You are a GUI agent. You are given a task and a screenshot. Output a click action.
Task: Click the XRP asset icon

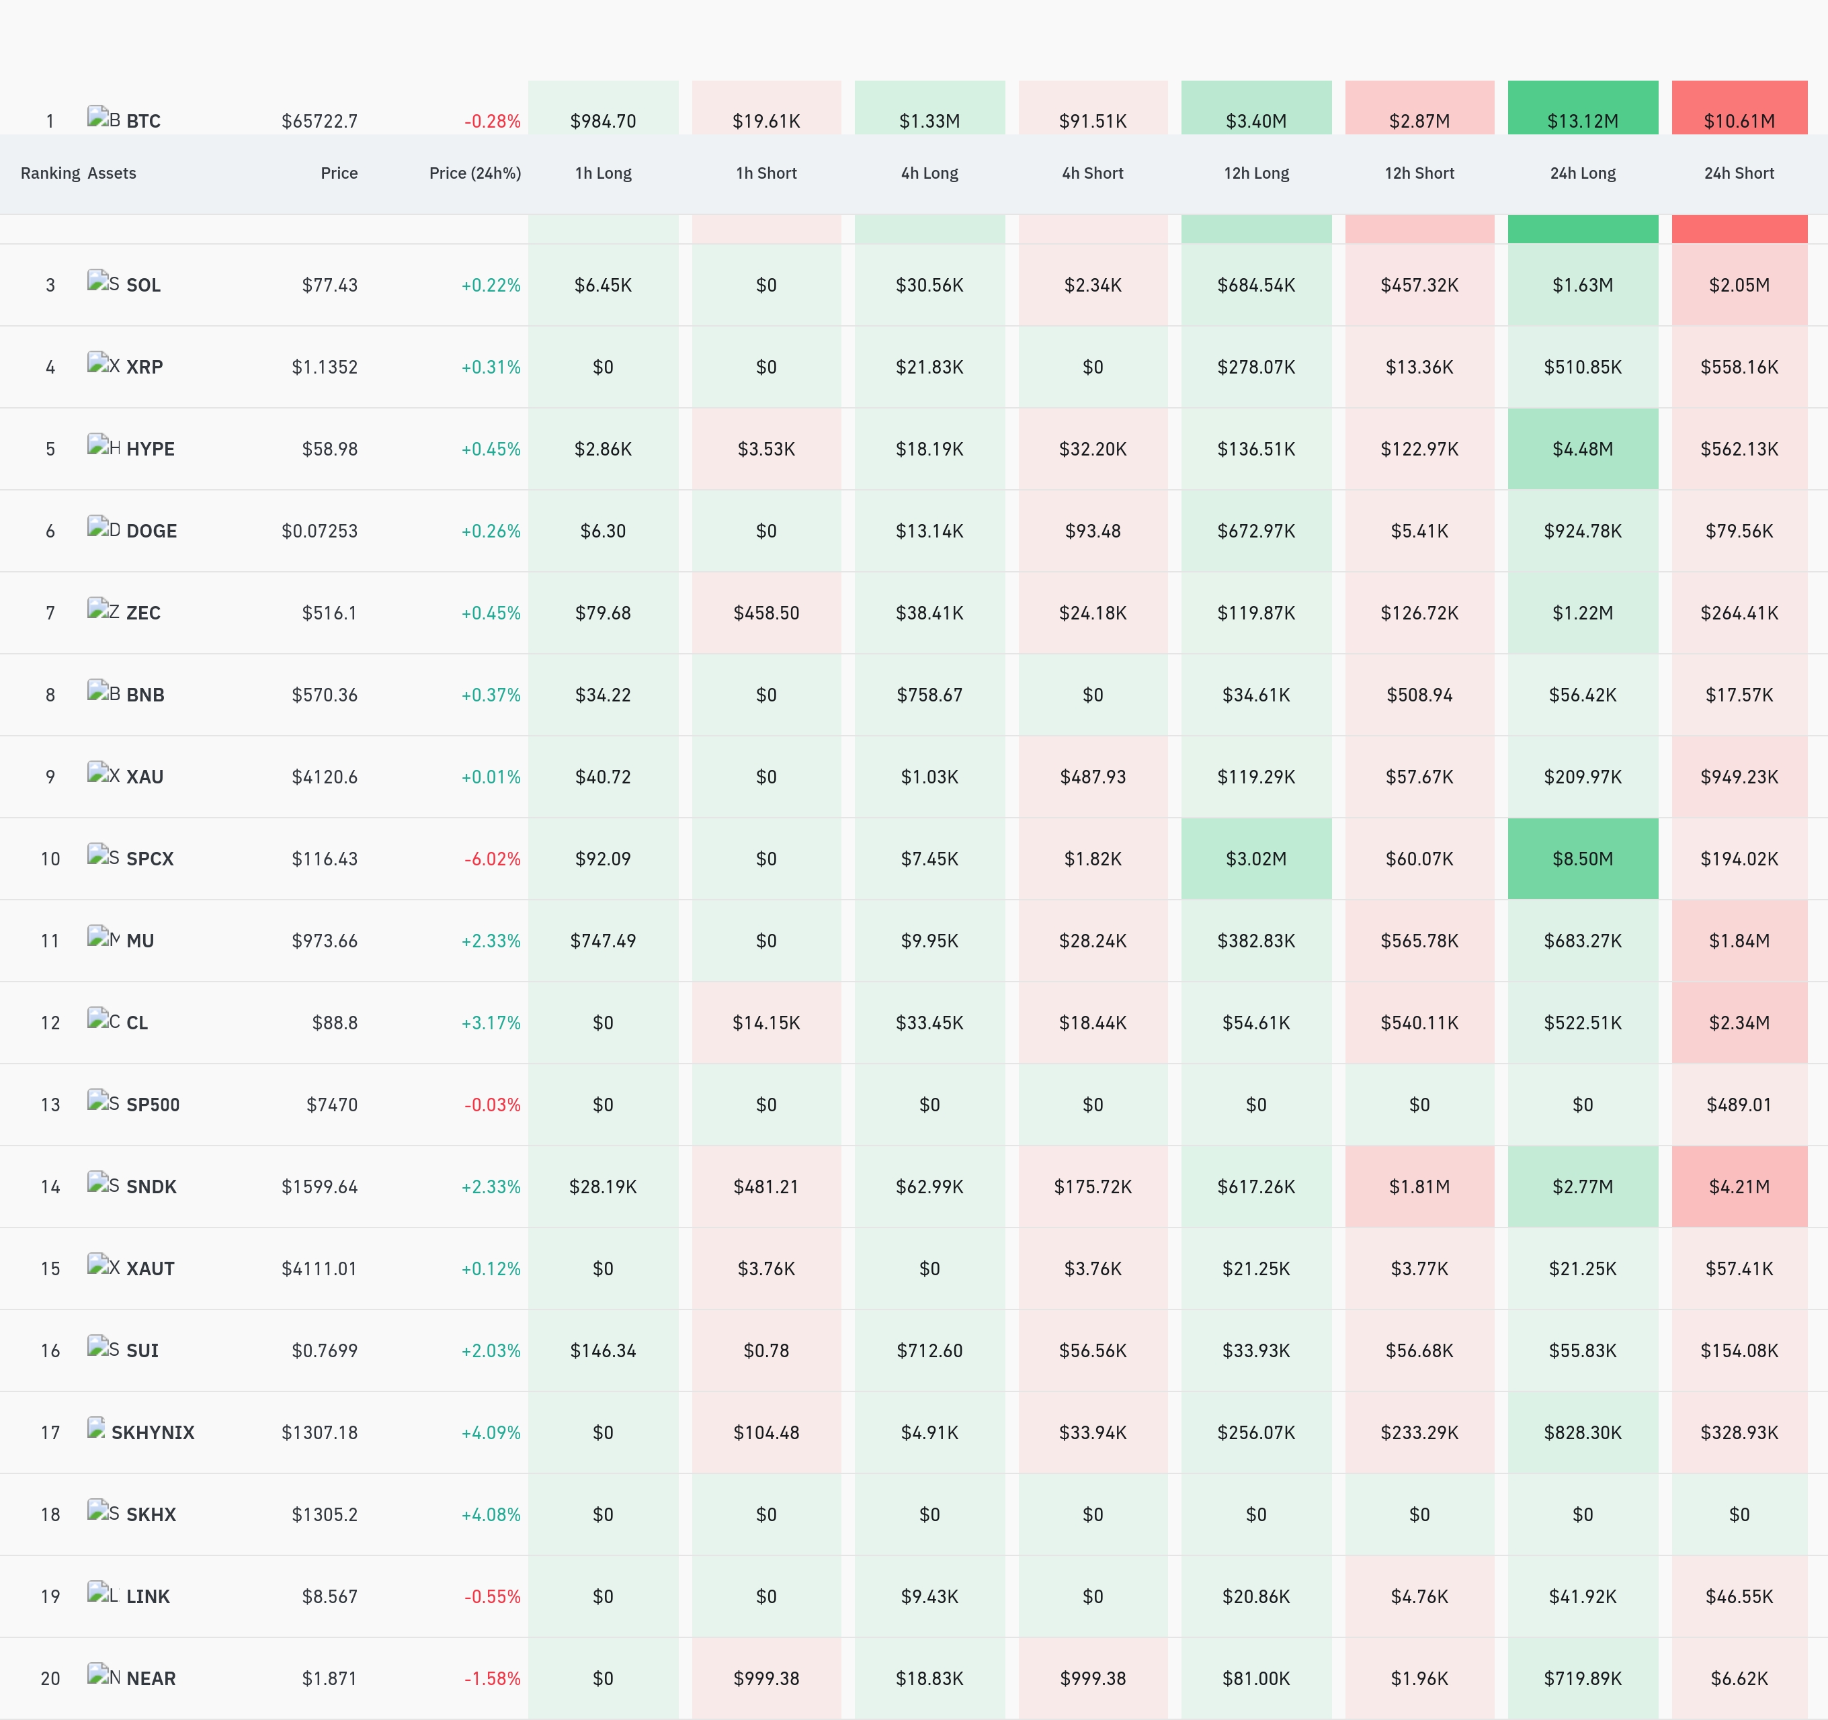104,363
